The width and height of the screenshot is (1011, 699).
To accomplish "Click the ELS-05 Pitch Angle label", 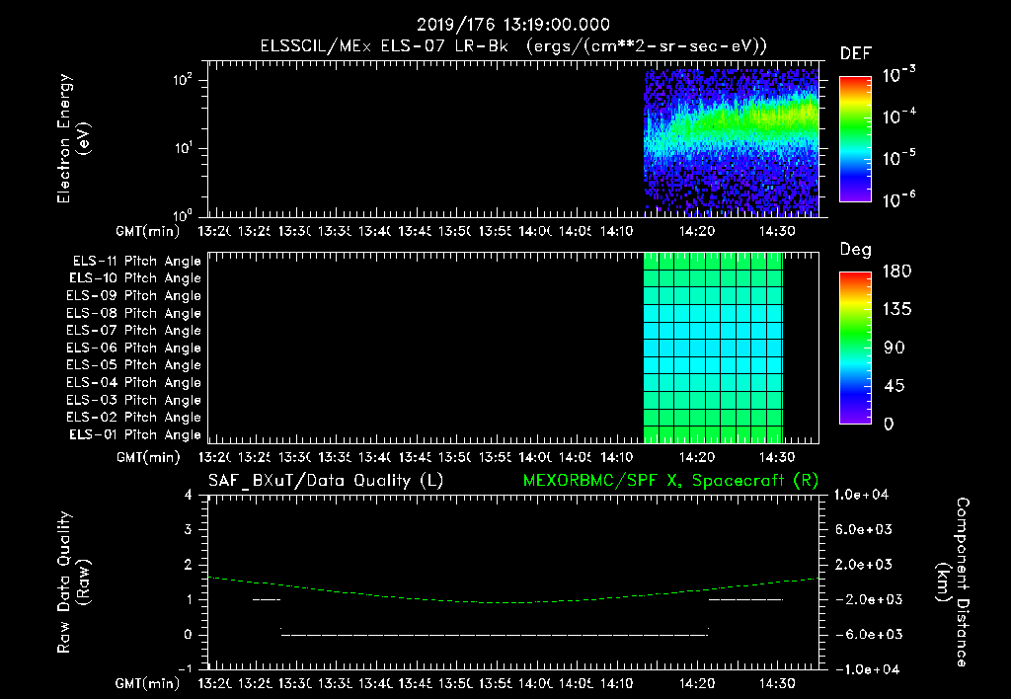I will tap(133, 365).
